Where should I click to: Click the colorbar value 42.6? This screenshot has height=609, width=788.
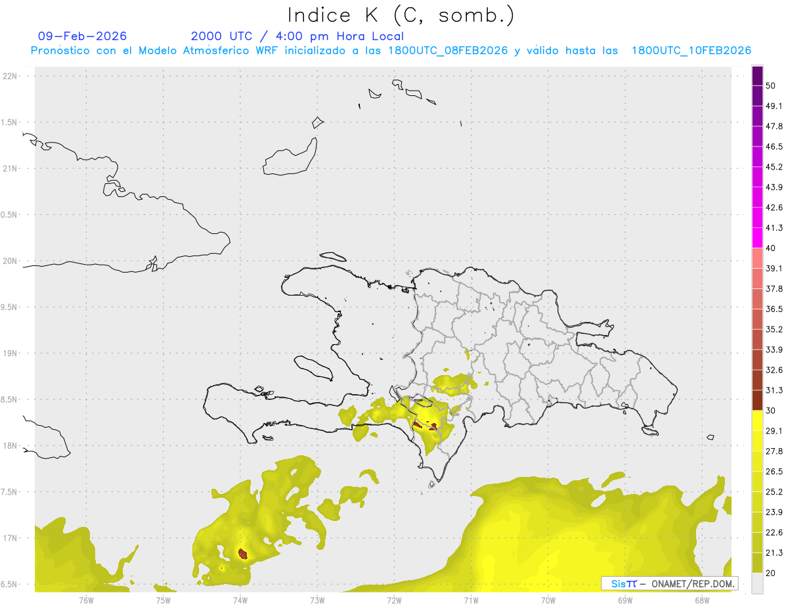pyautogui.click(x=774, y=208)
